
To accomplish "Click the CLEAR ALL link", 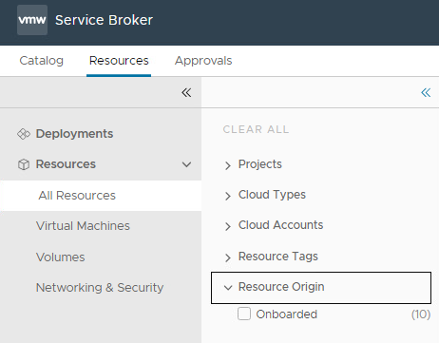I will (x=256, y=129).
